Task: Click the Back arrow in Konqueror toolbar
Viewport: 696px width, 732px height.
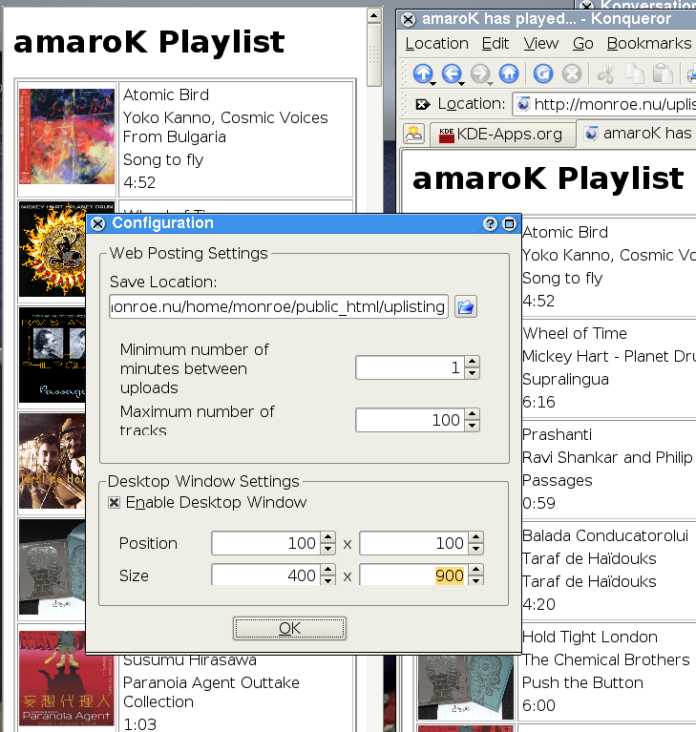Action: click(452, 73)
